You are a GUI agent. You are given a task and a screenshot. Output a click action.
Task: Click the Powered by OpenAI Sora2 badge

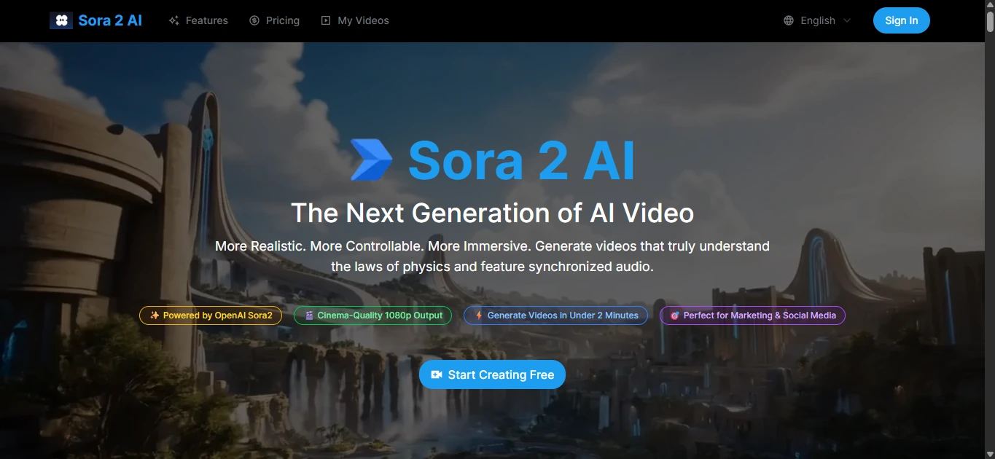click(x=211, y=315)
